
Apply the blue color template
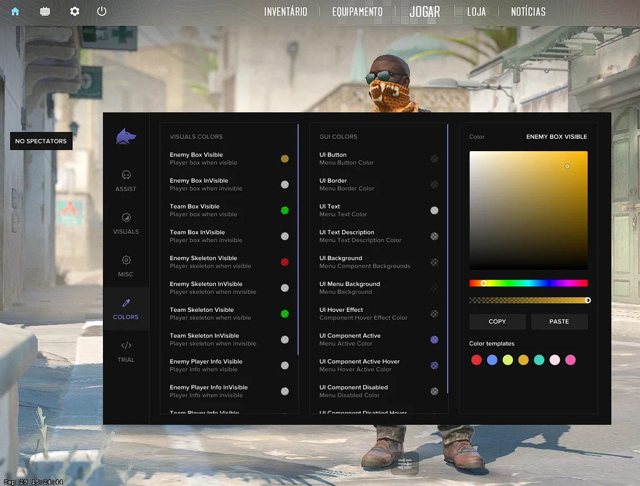tap(492, 360)
